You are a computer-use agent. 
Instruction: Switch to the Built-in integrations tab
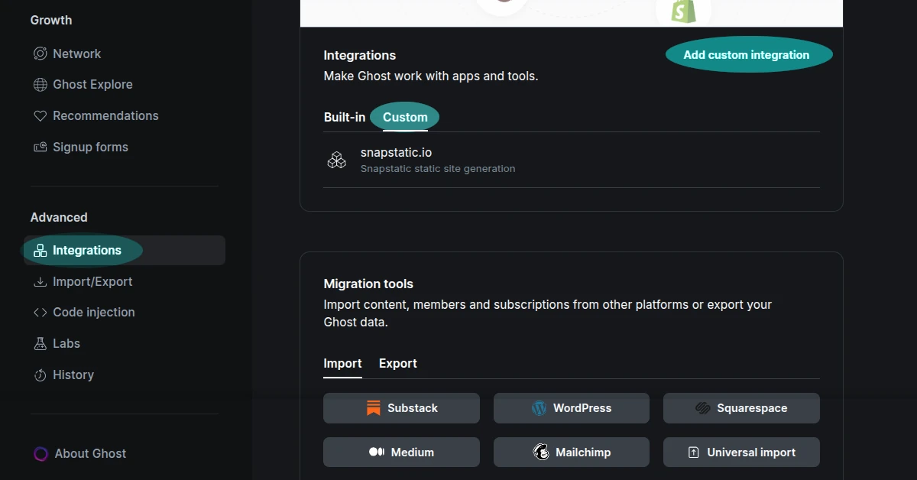click(344, 117)
